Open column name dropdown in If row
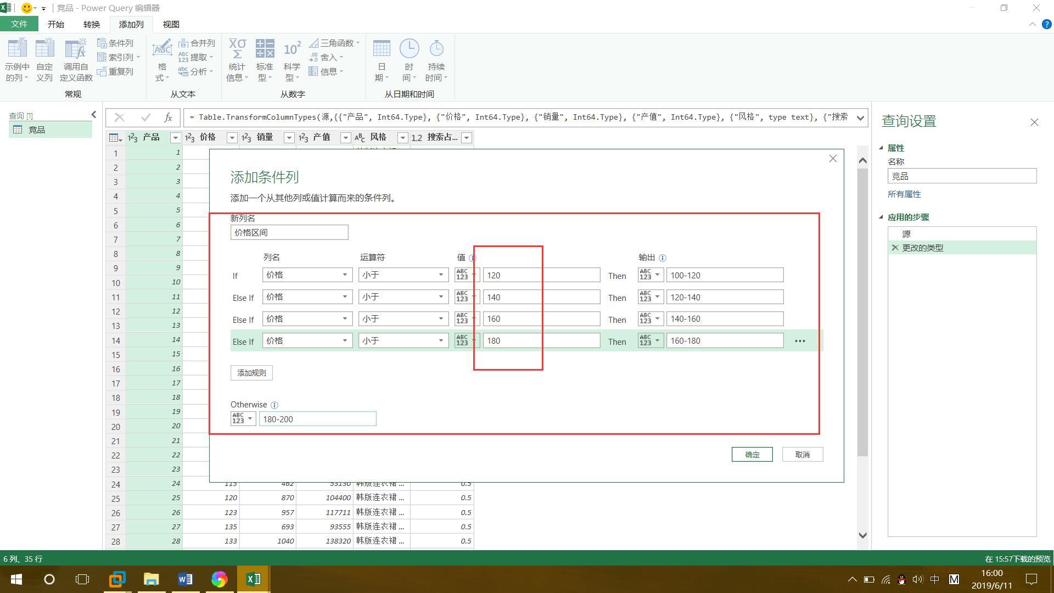1054x593 pixels. (307, 275)
